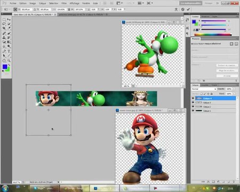Select the Quick Selection tool

click(x=9, y=24)
